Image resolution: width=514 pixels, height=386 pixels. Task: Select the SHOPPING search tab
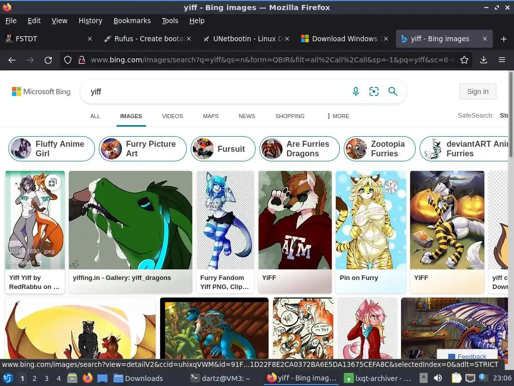tap(290, 116)
